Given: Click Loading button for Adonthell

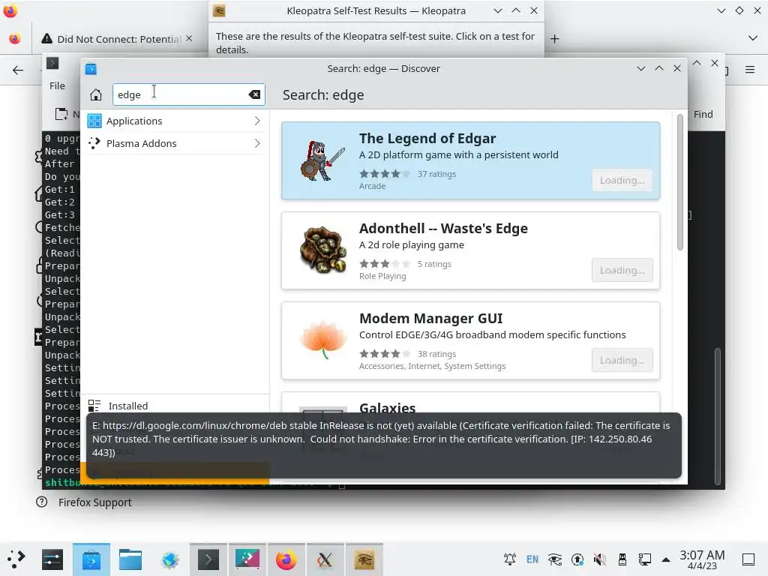Looking at the screenshot, I should pyautogui.click(x=622, y=270).
